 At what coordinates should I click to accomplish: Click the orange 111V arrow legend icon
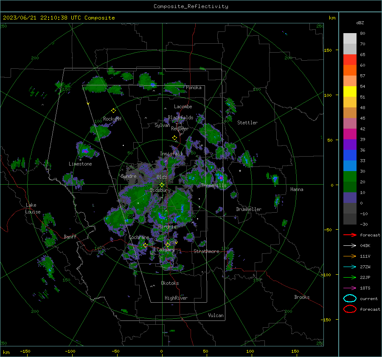[x=350, y=256]
